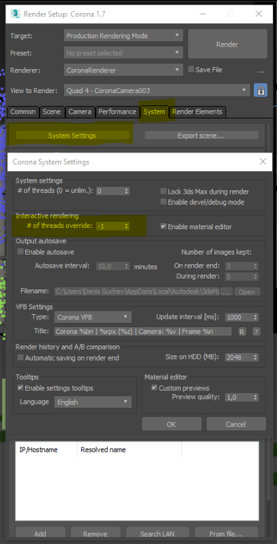Click the 3ds Max app icon in title bar
The width and height of the screenshot is (277, 544).
point(15,14)
